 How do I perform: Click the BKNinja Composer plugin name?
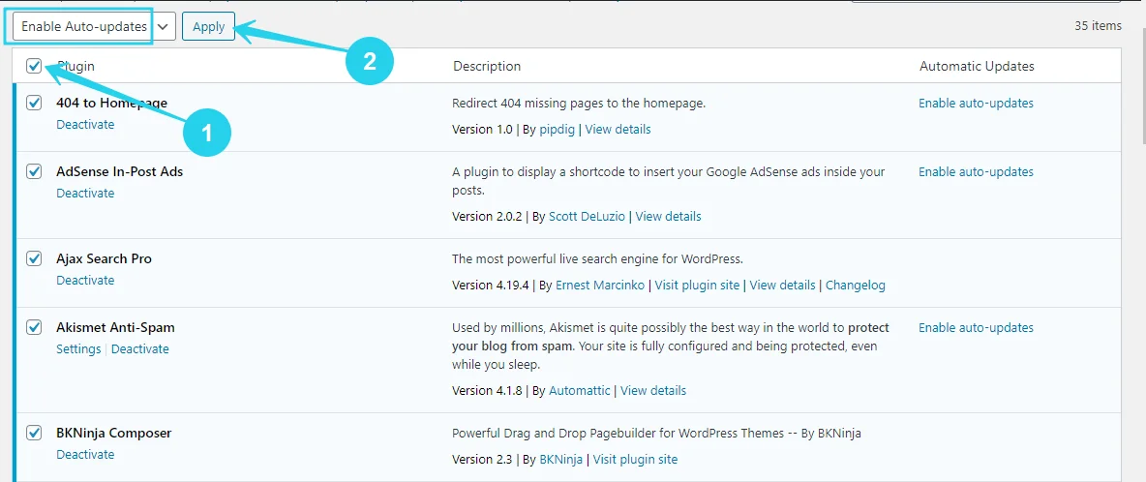(114, 433)
